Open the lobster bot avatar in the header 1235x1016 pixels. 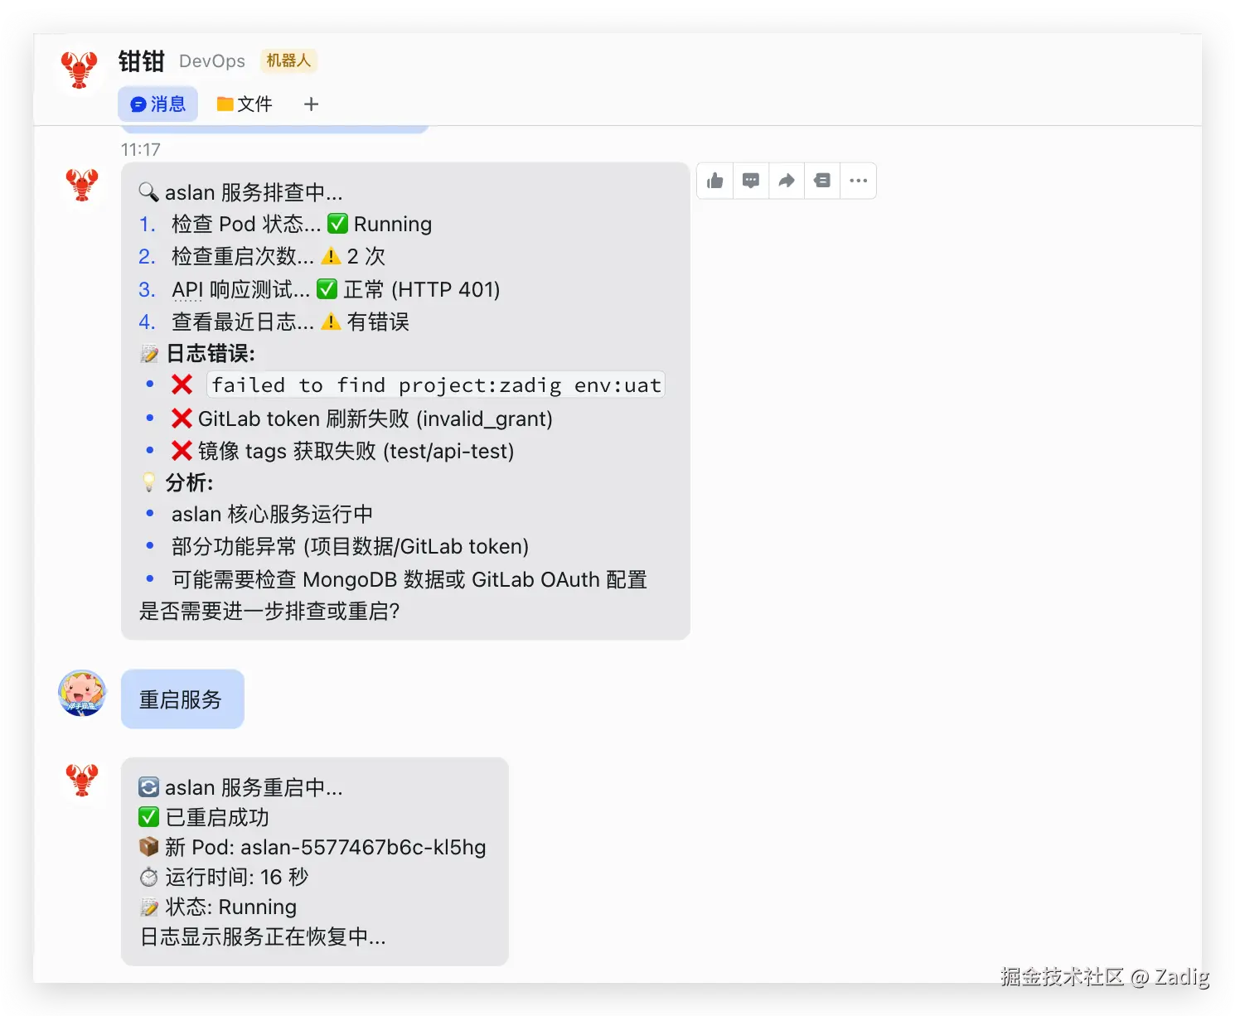click(80, 70)
